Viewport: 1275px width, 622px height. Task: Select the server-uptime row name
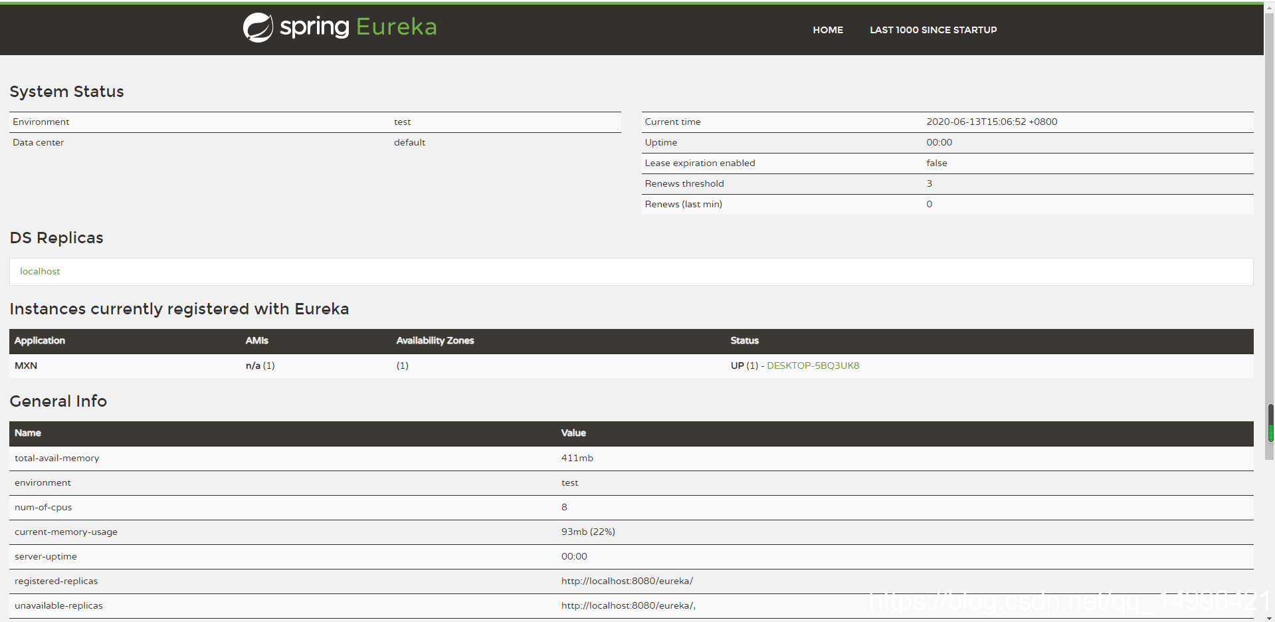tap(45, 556)
